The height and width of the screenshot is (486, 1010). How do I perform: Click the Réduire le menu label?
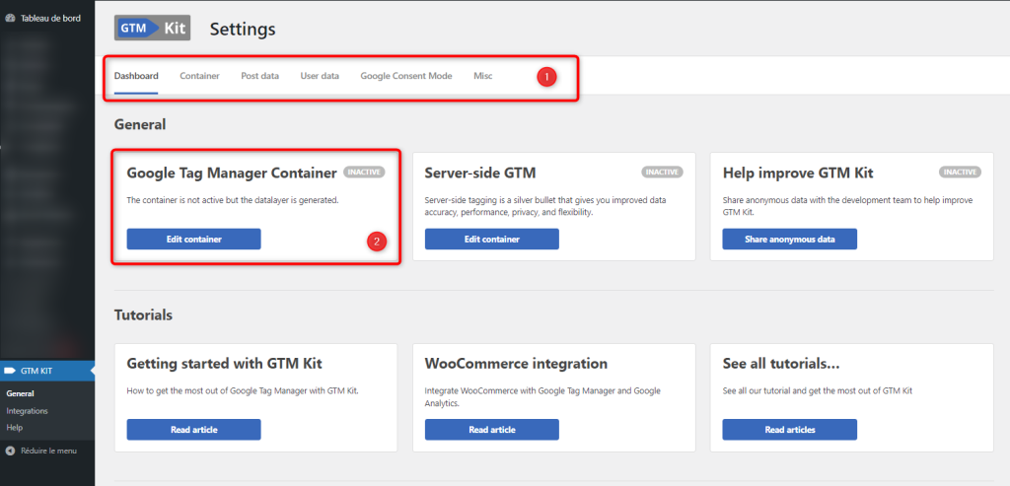tap(49, 451)
